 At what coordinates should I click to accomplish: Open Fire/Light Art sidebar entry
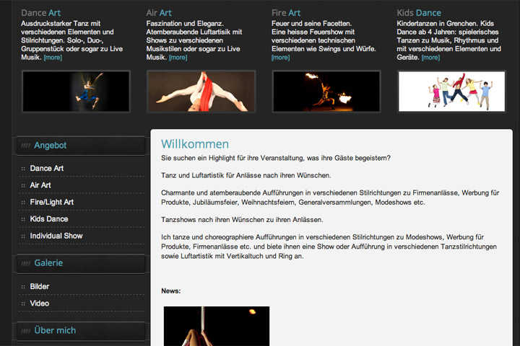click(52, 202)
